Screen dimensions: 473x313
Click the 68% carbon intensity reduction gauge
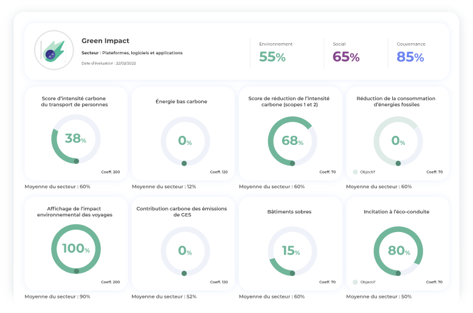click(292, 141)
